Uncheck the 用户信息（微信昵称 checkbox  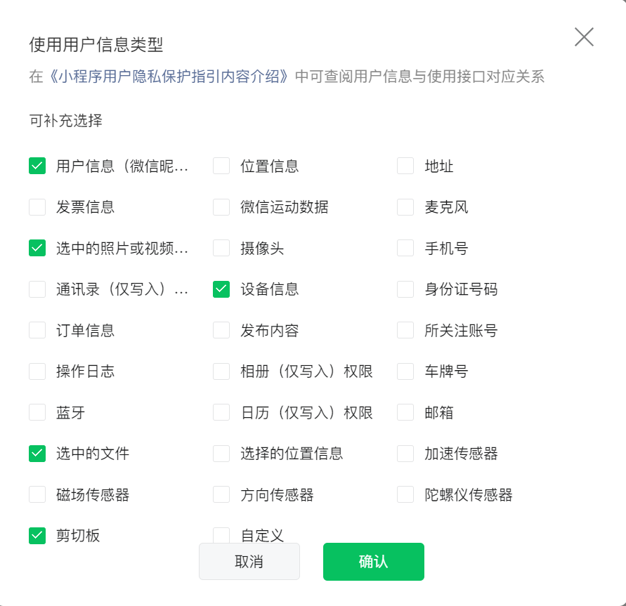(x=37, y=166)
